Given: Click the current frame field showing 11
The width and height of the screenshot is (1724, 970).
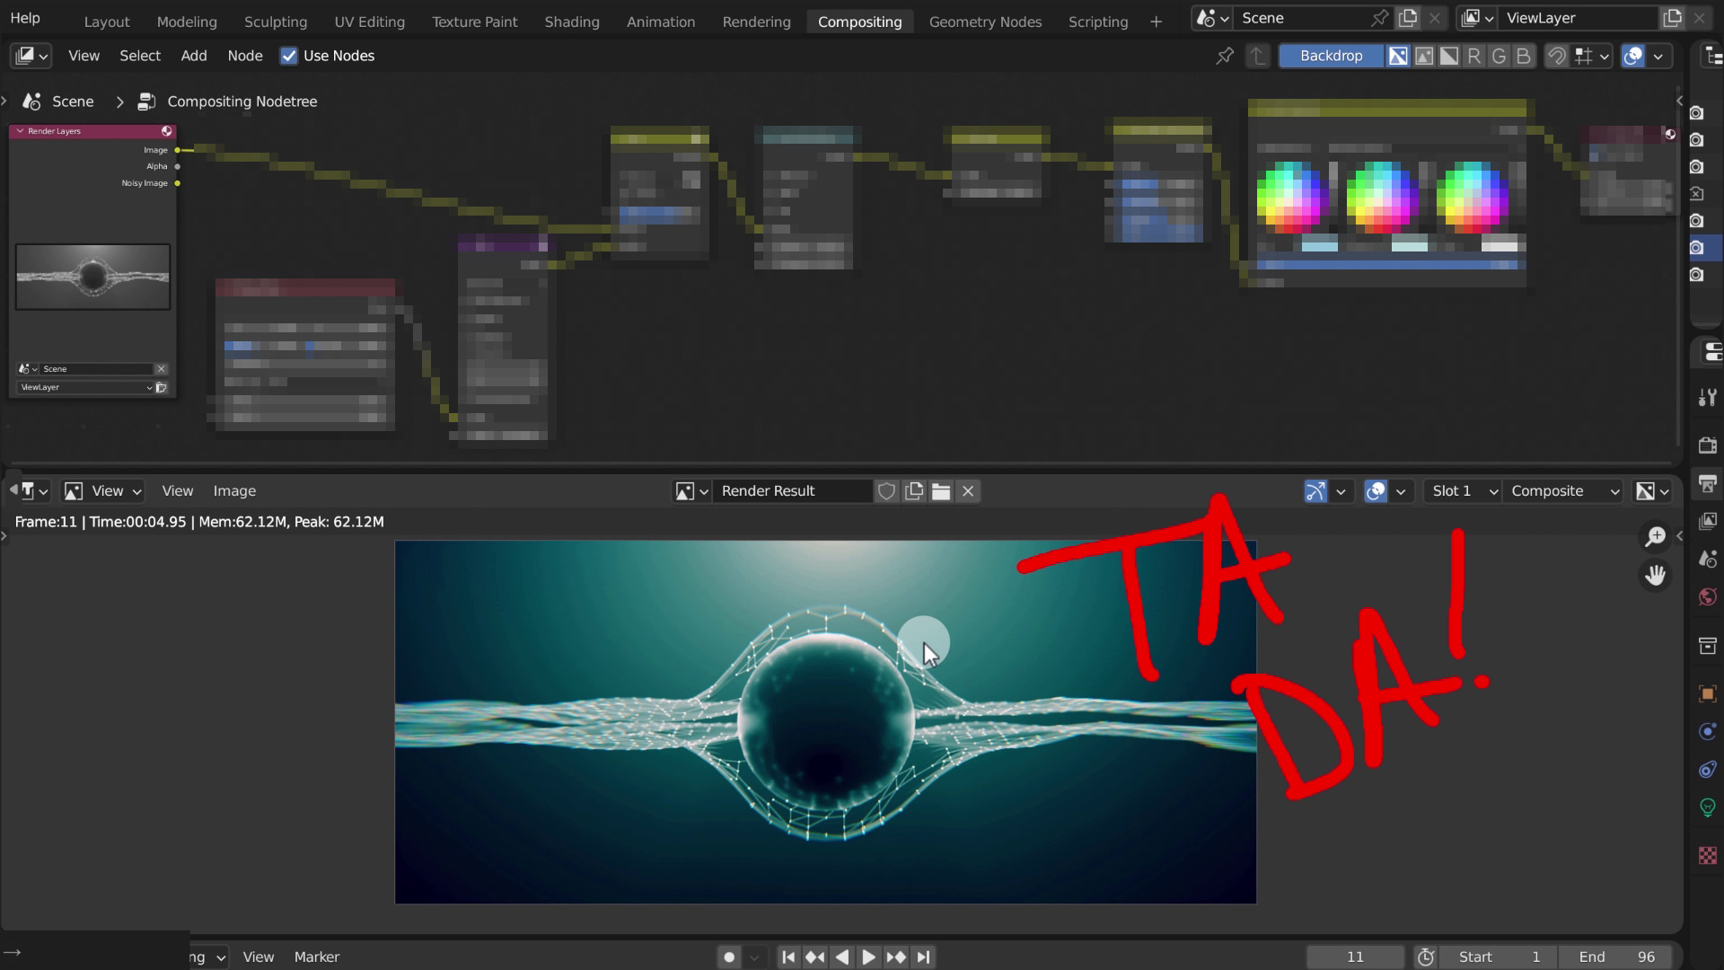Looking at the screenshot, I should coord(1355,957).
